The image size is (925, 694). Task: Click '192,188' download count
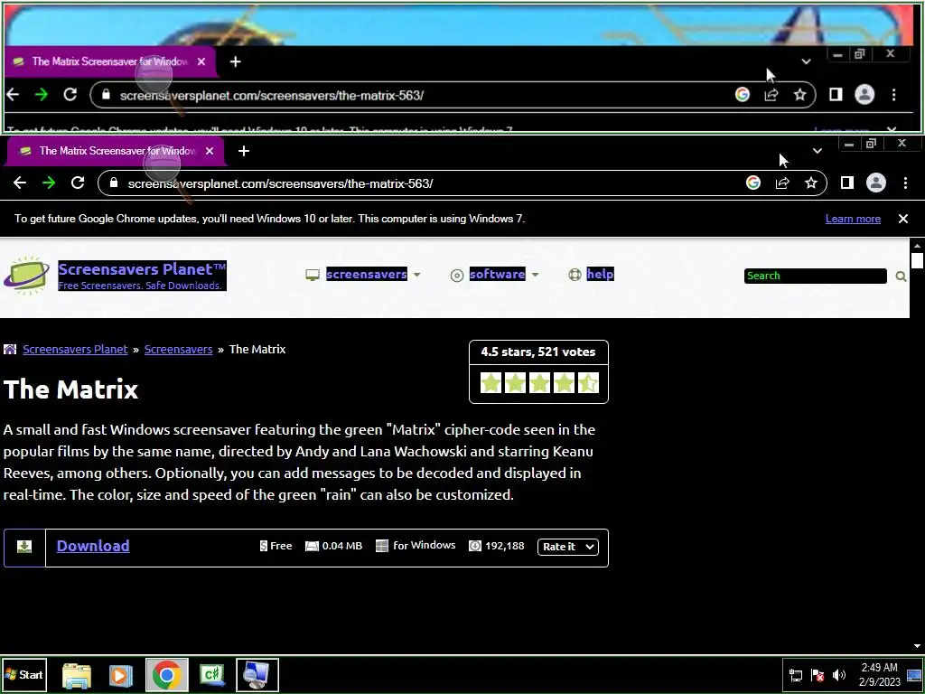505,546
